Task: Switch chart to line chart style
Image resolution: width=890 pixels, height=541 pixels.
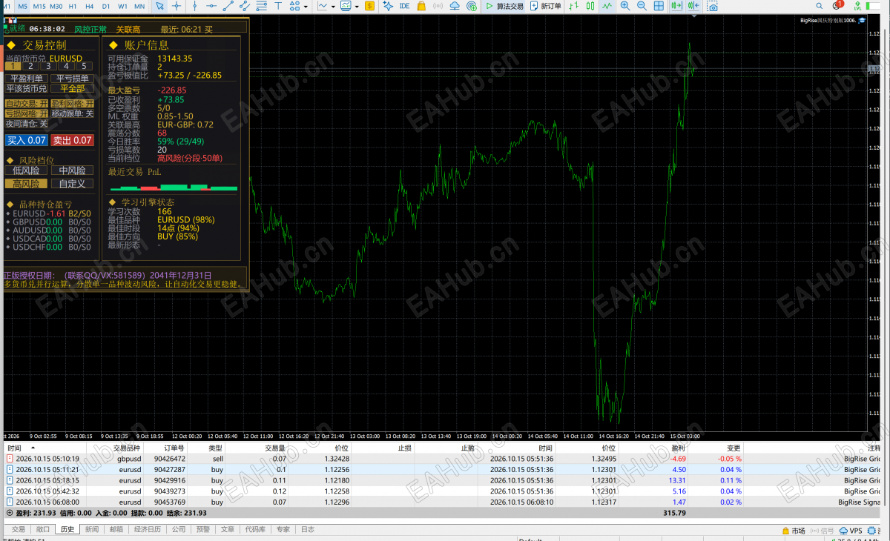Action: [607, 6]
